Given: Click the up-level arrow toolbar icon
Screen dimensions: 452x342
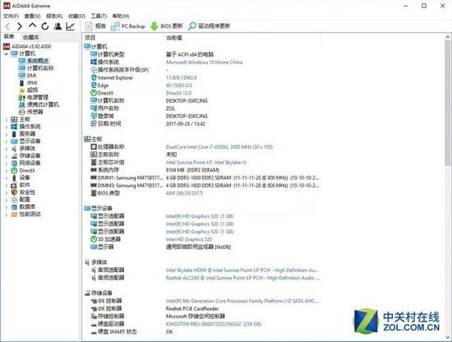Looking at the screenshot, I should [x=32, y=26].
